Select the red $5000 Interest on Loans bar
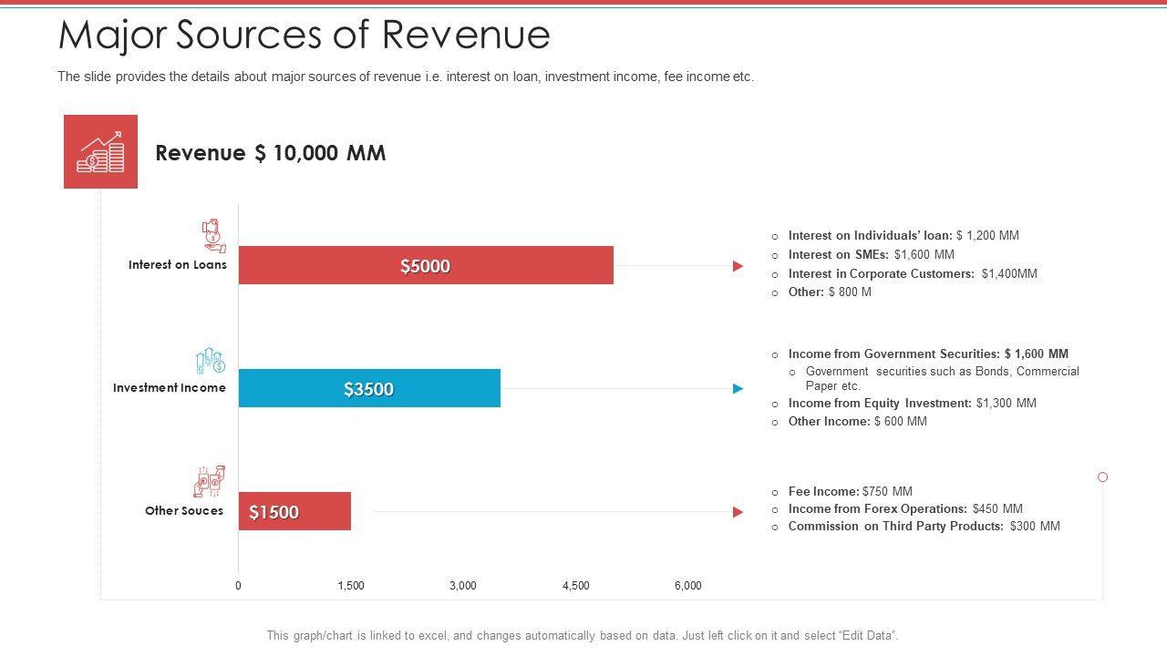This screenshot has height=656, width=1167. 426,265
